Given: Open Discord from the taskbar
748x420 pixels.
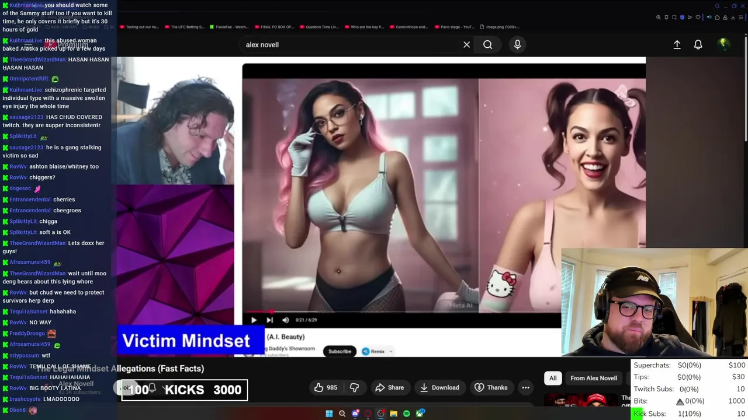Looking at the screenshot, I should (x=355, y=414).
